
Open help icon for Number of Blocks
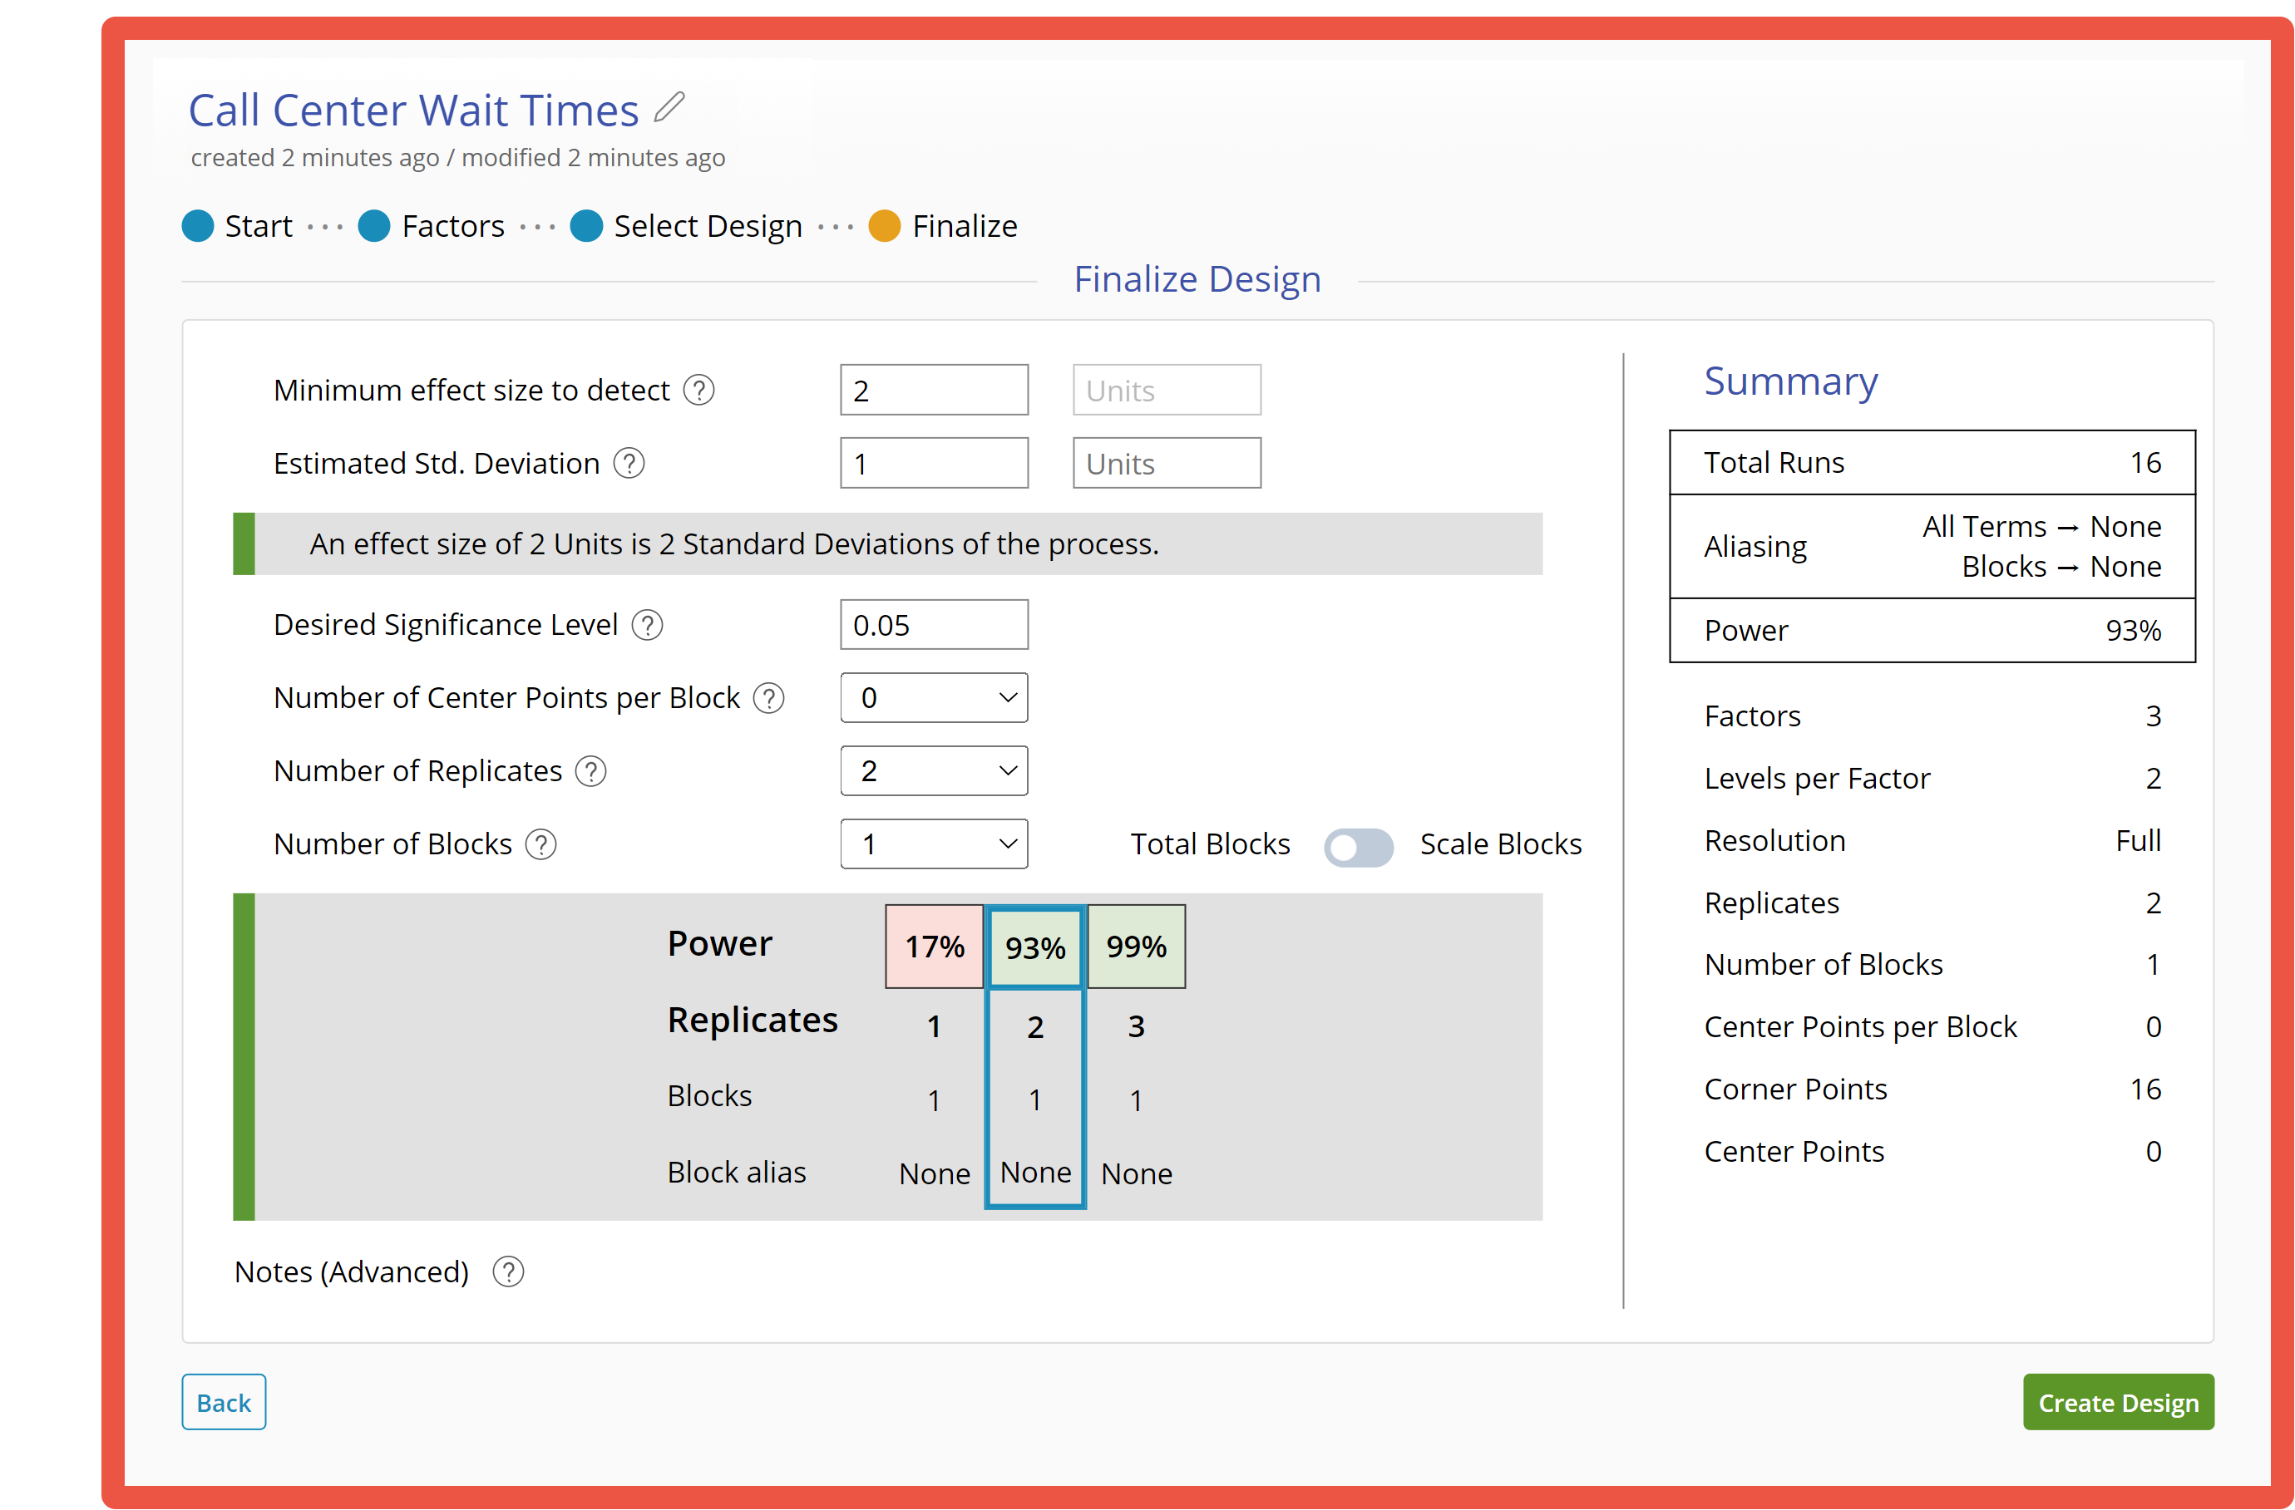[x=541, y=845]
